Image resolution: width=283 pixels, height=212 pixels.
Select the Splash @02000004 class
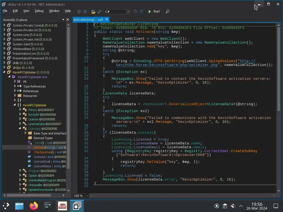point(41,175)
